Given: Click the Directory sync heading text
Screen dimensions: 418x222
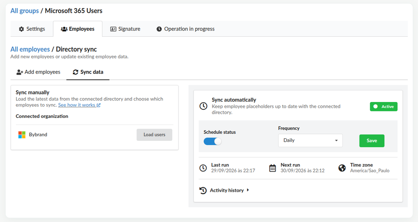Looking at the screenshot, I should (76, 49).
